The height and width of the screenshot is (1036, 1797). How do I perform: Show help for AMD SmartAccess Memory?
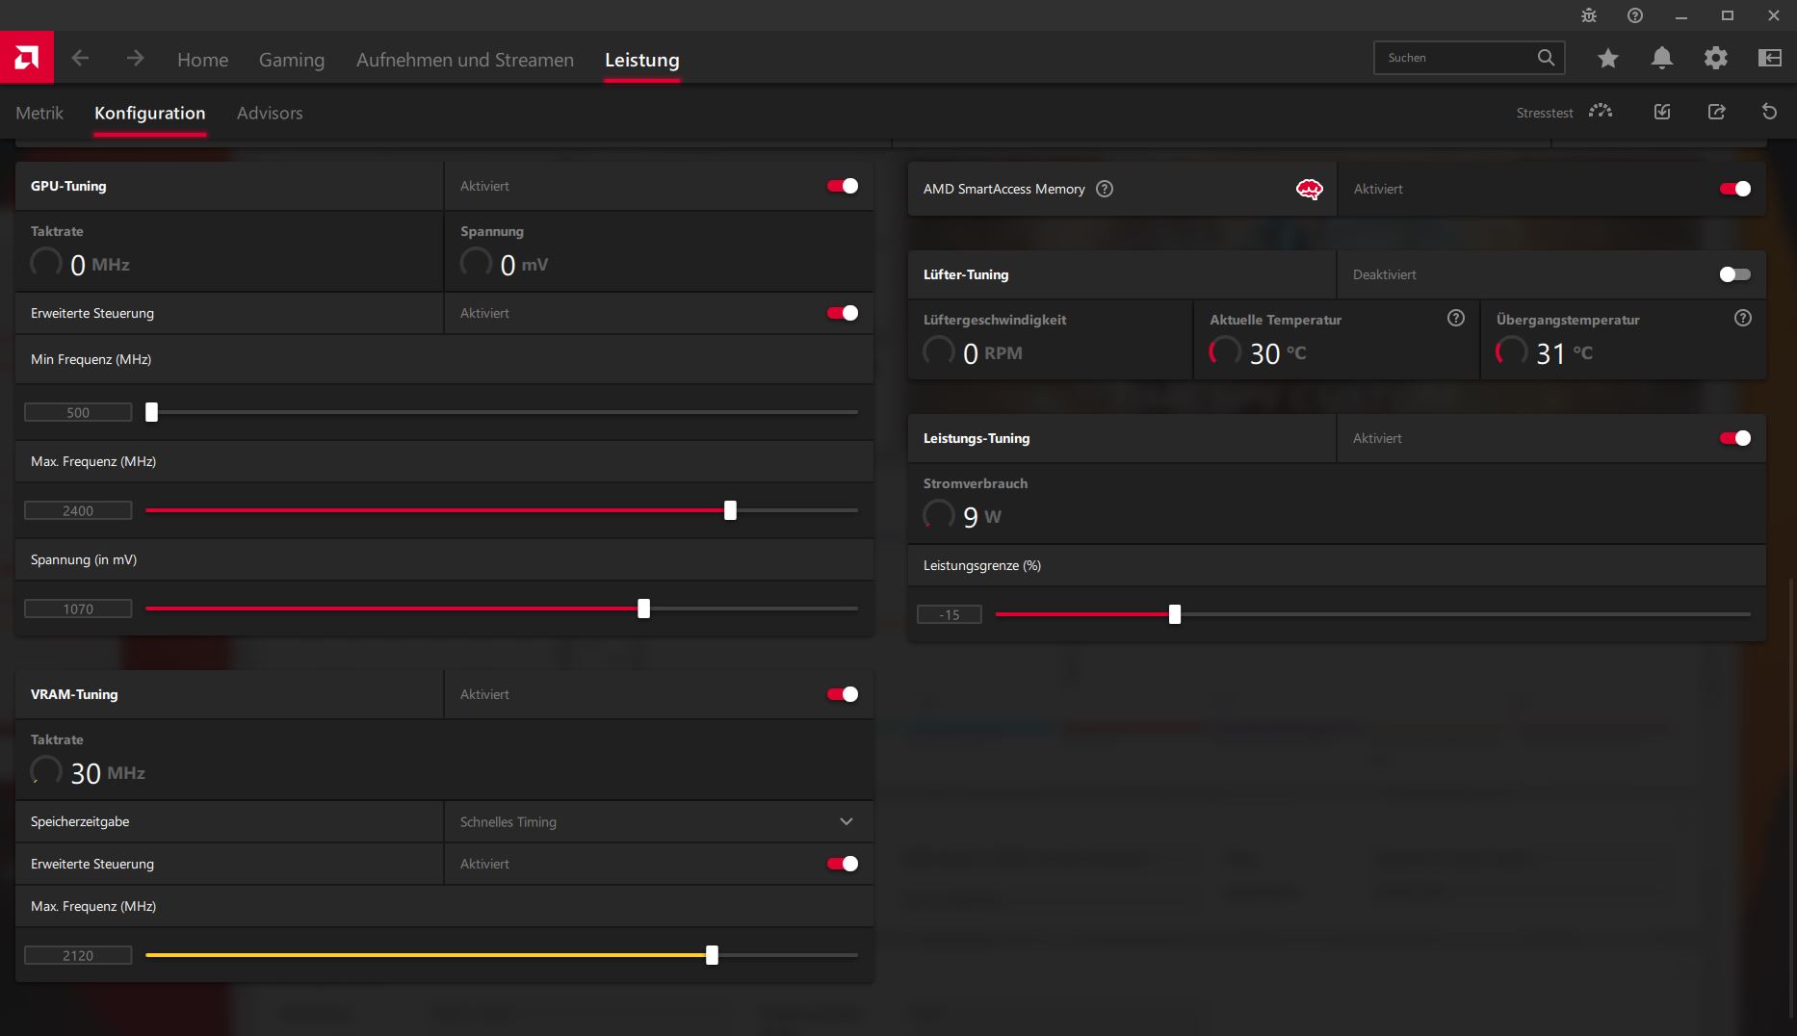(x=1106, y=189)
